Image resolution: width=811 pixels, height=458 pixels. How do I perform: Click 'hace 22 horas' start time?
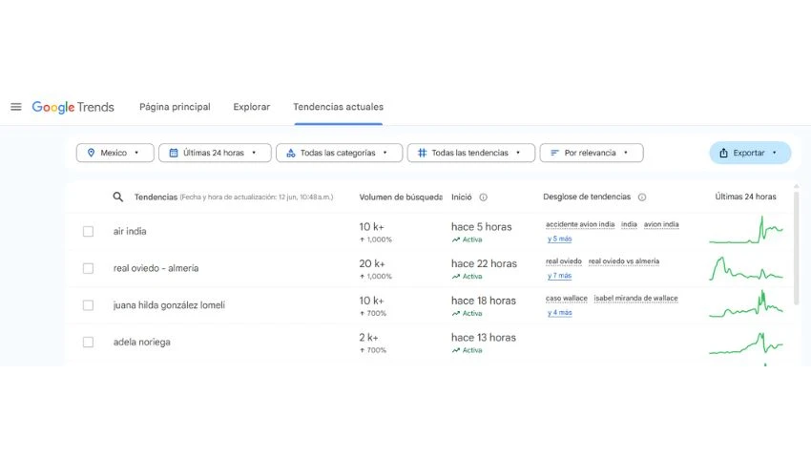pos(484,263)
